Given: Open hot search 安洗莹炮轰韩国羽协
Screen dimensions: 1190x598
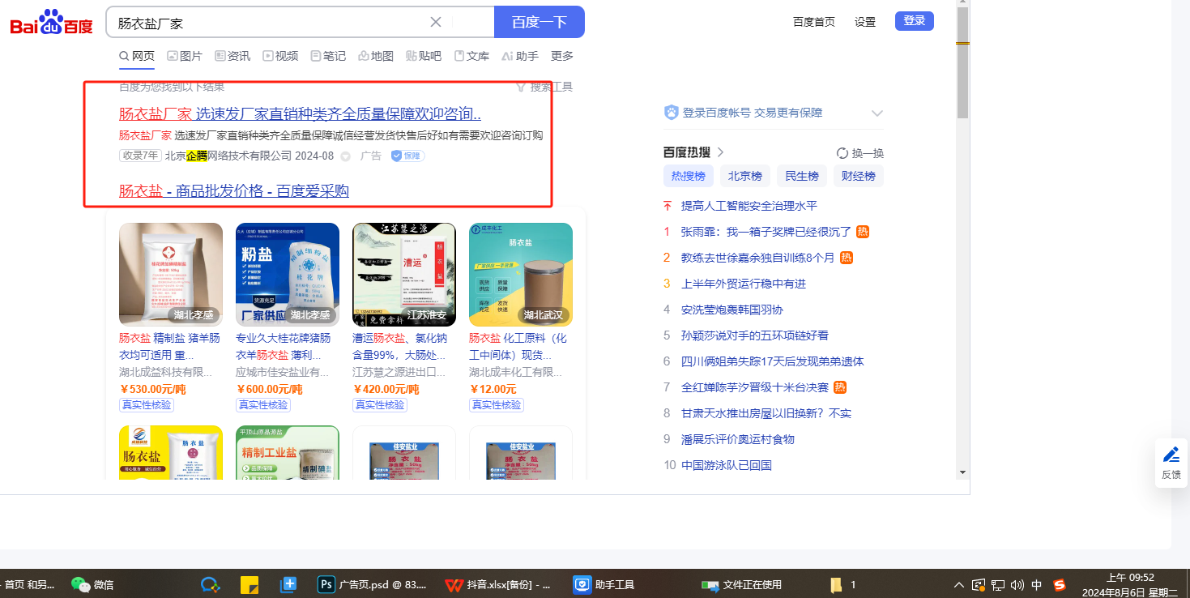Looking at the screenshot, I should click(732, 310).
